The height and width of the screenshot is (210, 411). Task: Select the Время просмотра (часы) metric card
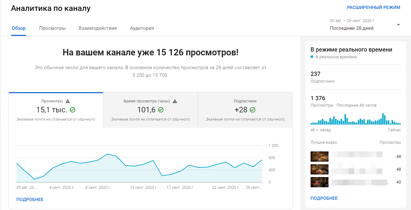coord(150,110)
